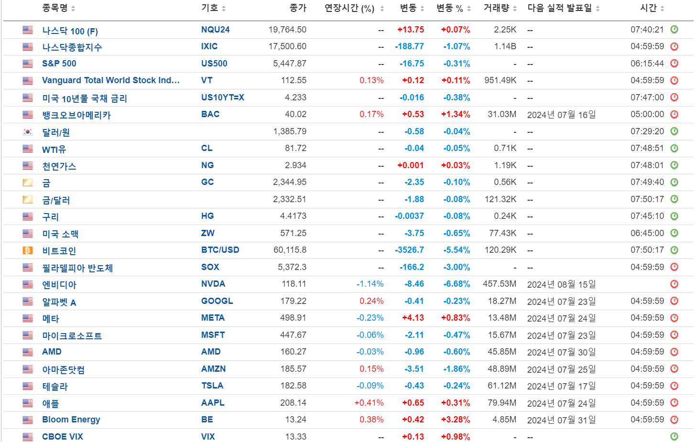The width and height of the screenshot is (696, 442).
Task: Sort by 연장시간 (%) column header
Action: (x=354, y=8)
